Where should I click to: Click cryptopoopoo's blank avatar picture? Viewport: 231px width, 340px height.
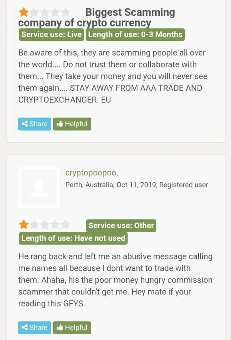pos(39,187)
